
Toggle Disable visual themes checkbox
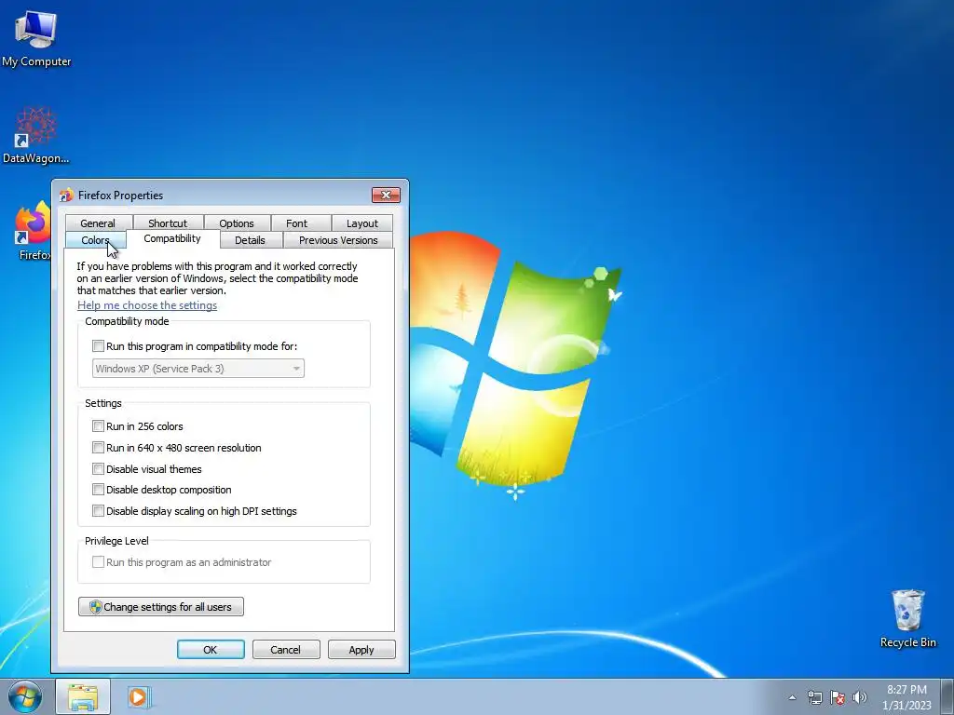[98, 469]
